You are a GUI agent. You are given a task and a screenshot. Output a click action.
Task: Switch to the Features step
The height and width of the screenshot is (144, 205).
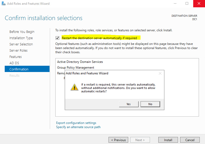point(15,57)
